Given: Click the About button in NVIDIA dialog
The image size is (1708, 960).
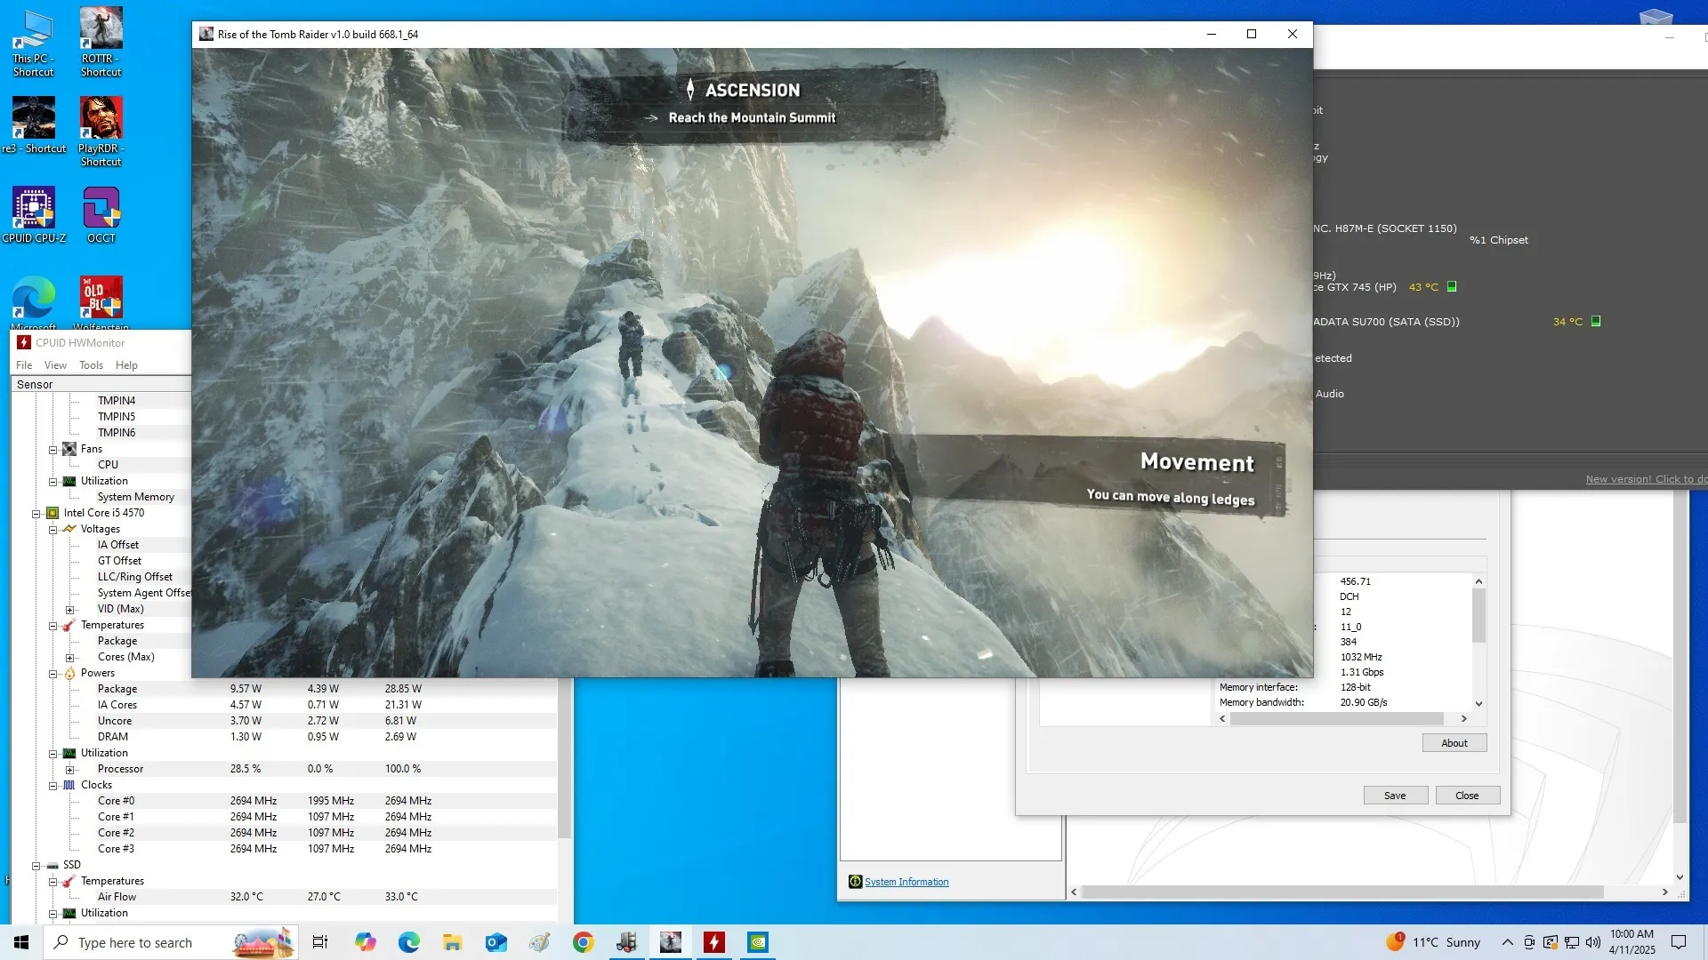Looking at the screenshot, I should tap(1454, 743).
